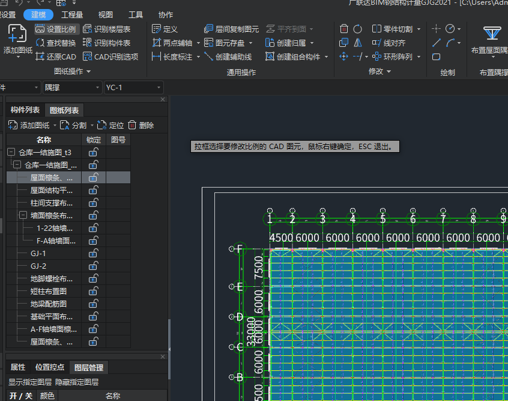Image resolution: width=508 pixels, height=401 pixels.
Task: Select the point draw tool in 绘制 group
Action: tap(437, 29)
